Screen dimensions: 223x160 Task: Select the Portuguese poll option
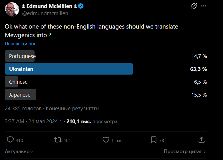coord(22,56)
